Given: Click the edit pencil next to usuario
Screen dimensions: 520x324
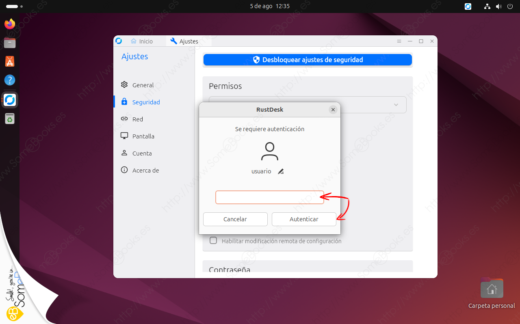Looking at the screenshot, I should (x=281, y=172).
